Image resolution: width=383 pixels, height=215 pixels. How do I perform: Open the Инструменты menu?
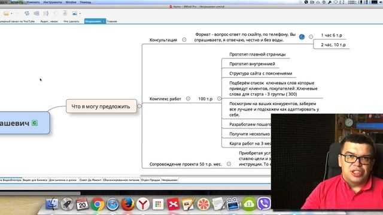[53, 2]
